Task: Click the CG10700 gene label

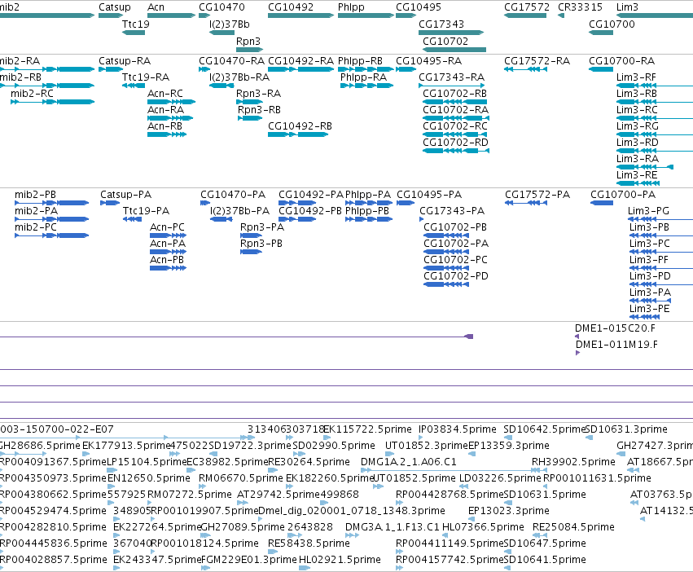Action: (612, 24)
